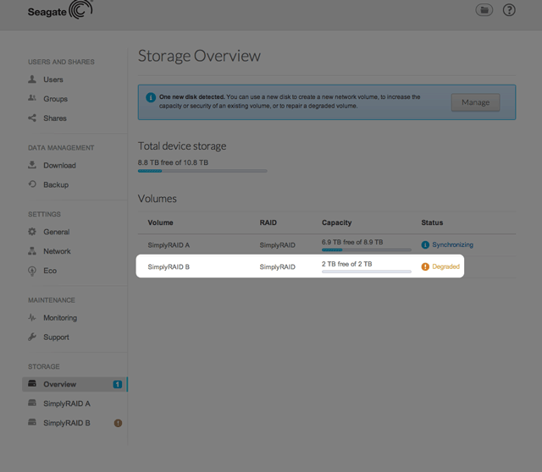
Task: Open the Backup section
Action: point(55,184)
